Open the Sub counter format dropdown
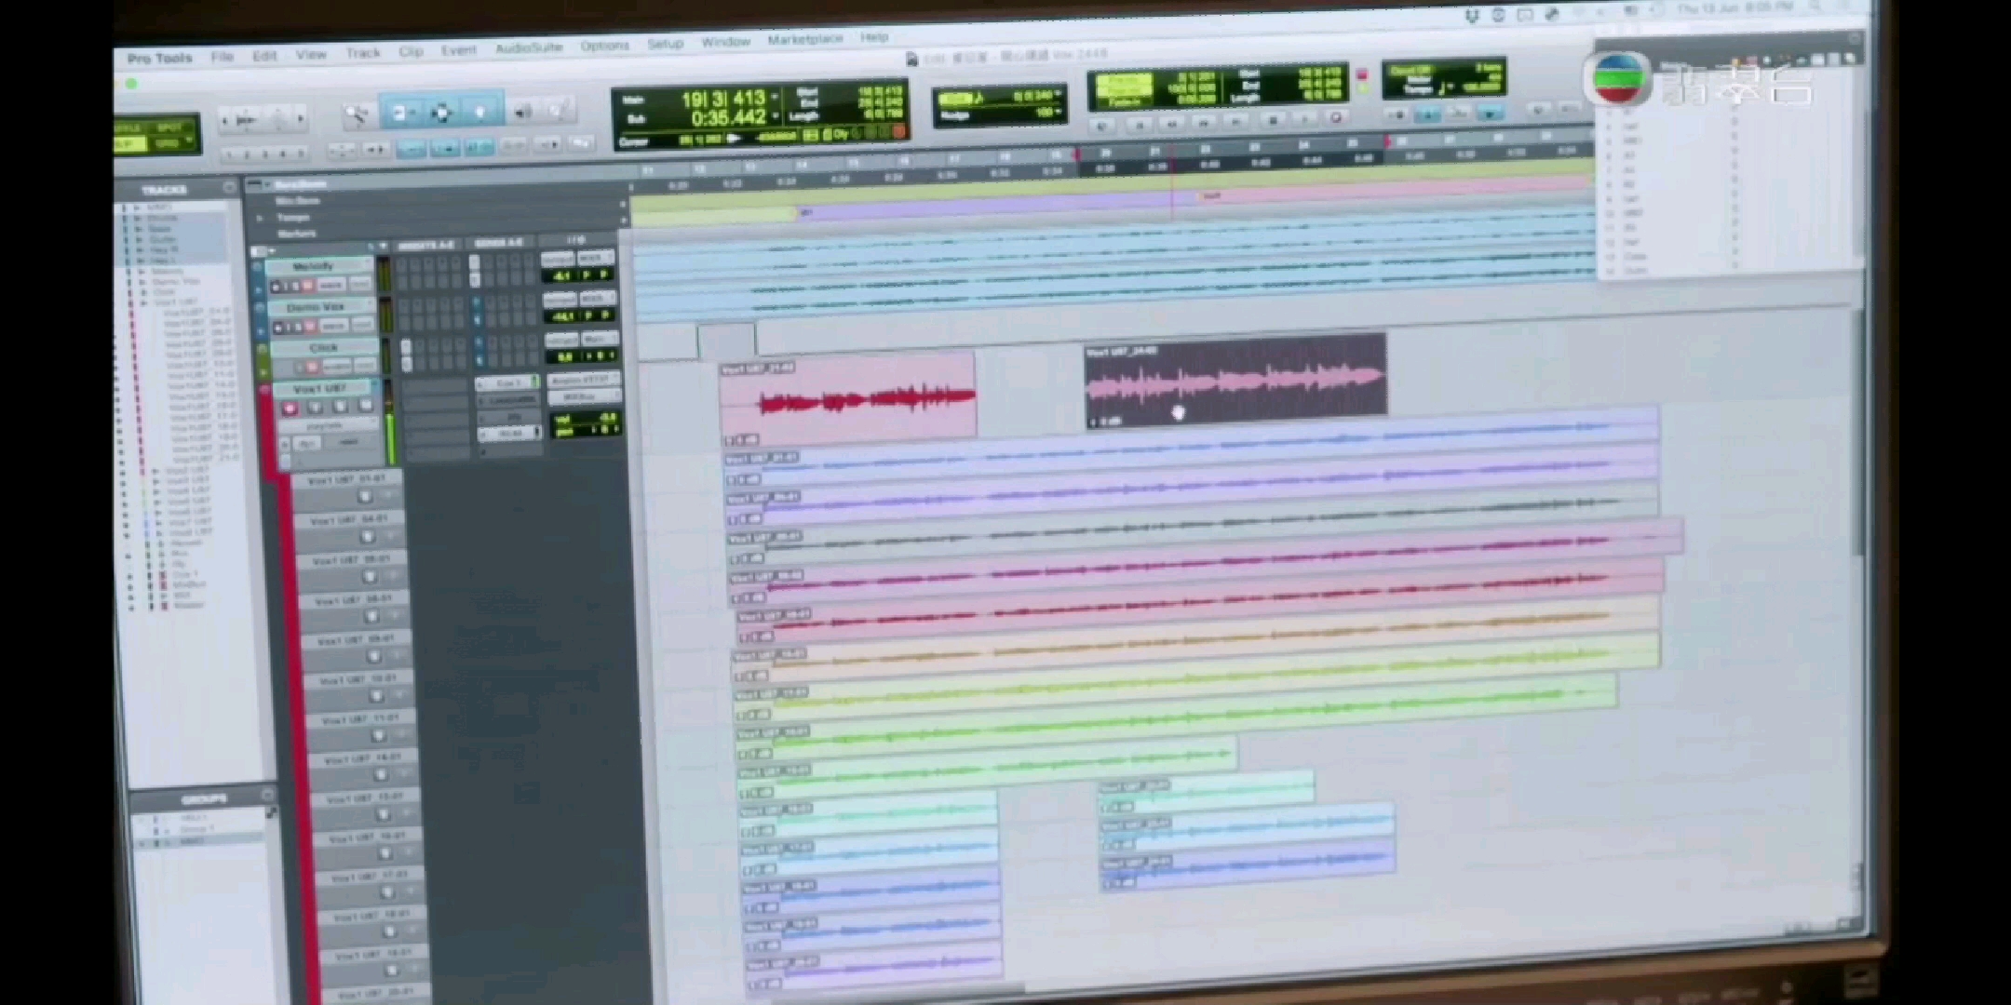The image size is (2011, 1005). (775, 116)
